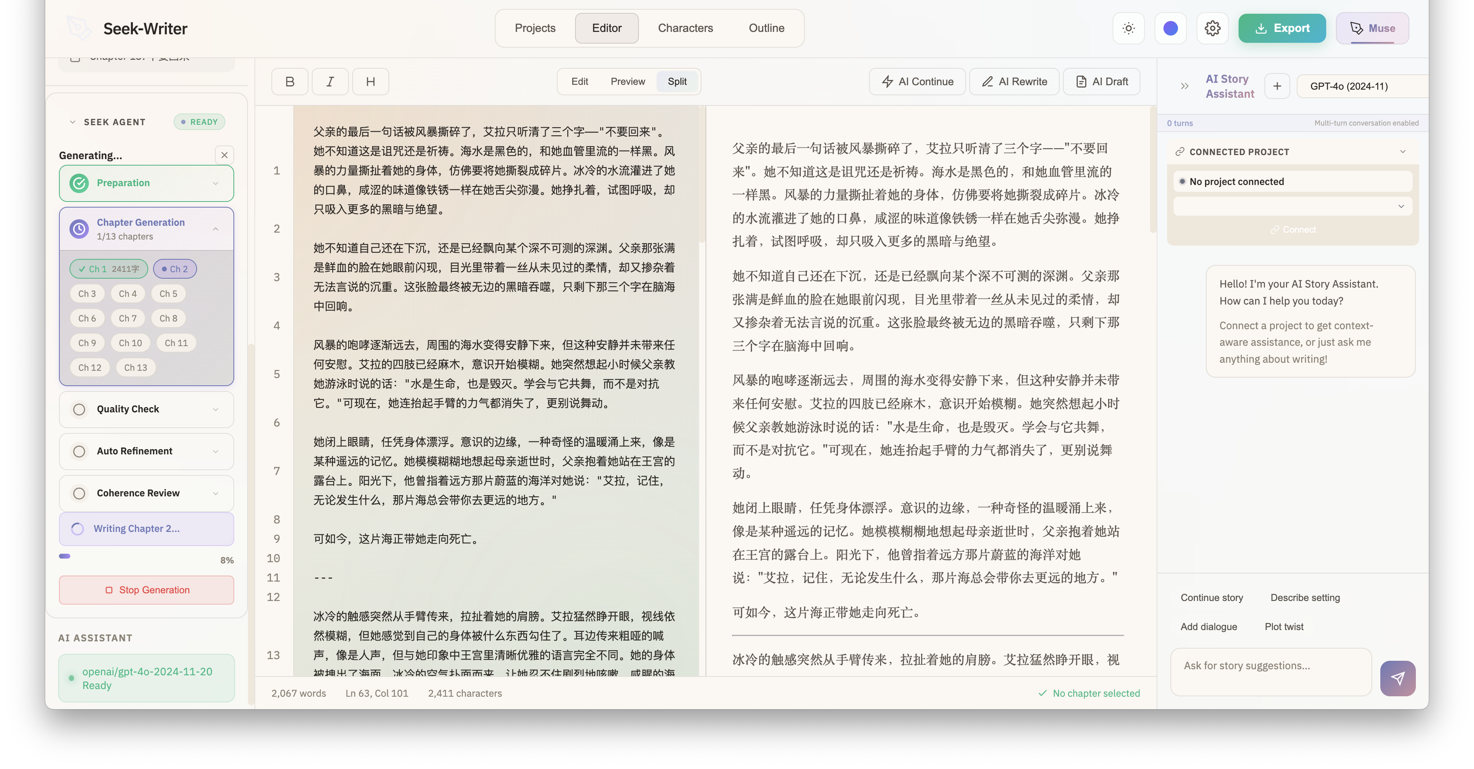The width and height of the screenshot is (1474, 769).
Task: Open the Characters tab
Action: tap(685, 28)
